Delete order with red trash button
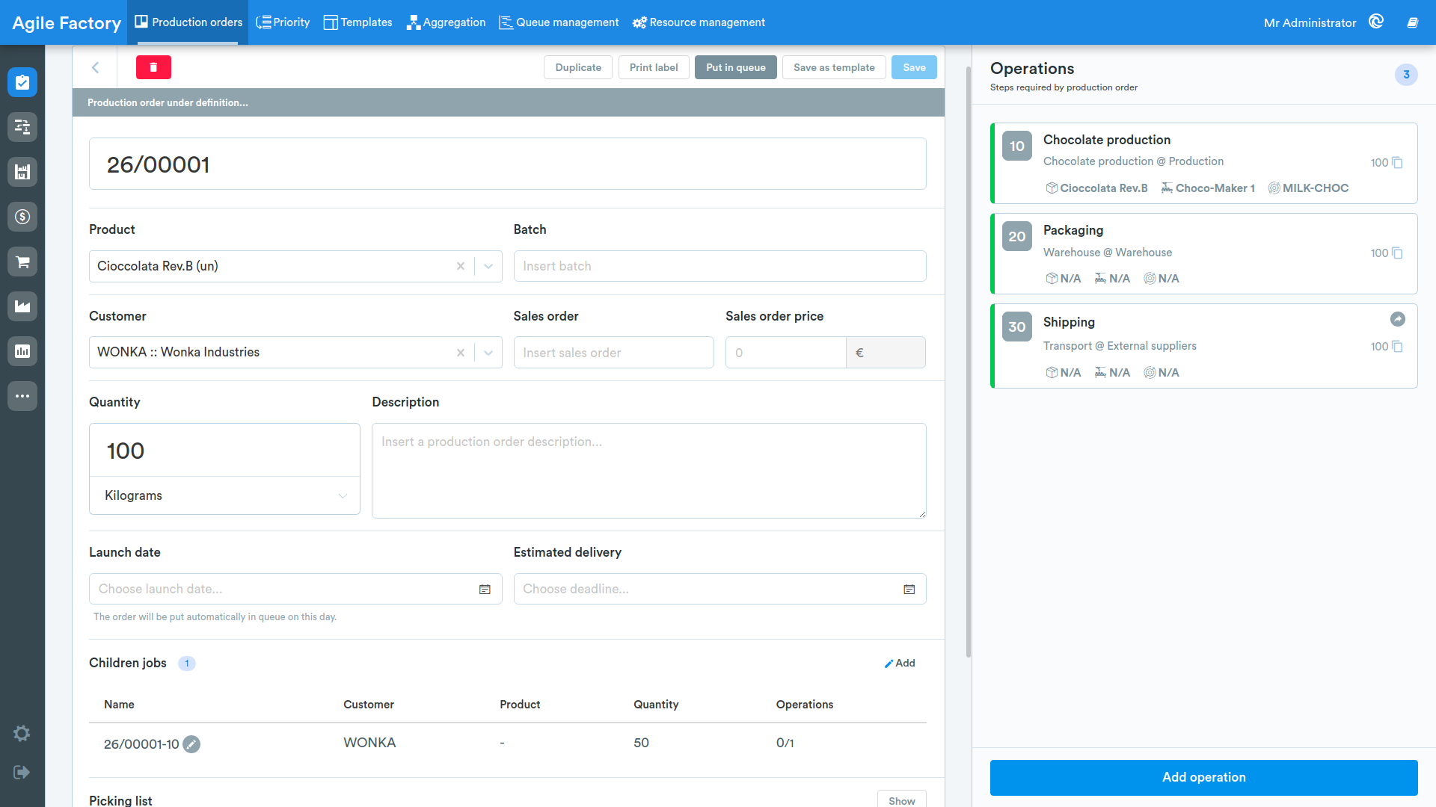 point(153,67)
